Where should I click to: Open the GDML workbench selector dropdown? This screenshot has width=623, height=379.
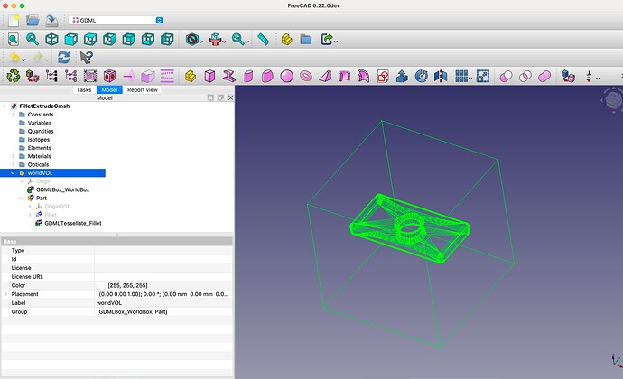coord(116,20)
